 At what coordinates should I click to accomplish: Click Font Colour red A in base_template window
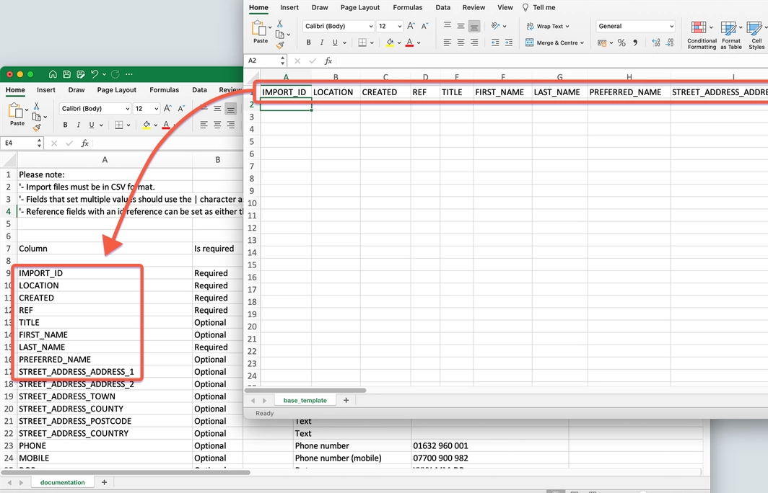pos(409,43)
